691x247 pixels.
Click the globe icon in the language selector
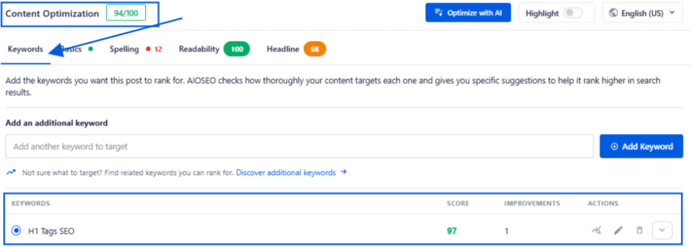tap(613, 13)
